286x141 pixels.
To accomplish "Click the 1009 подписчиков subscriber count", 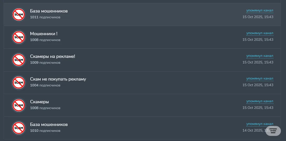I will pos(45,63).
